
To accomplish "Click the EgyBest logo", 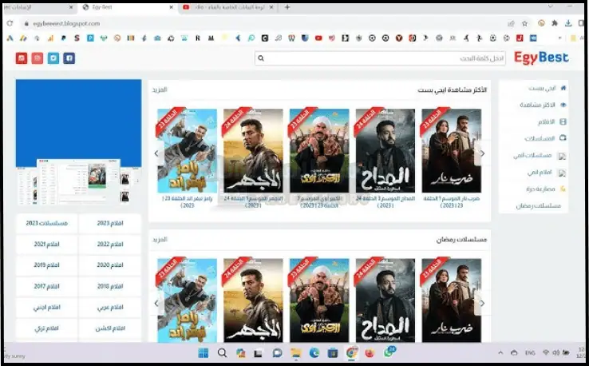I will tap(540, 58).
